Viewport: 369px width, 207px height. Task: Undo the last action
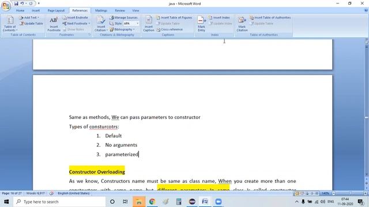[22, 3]
